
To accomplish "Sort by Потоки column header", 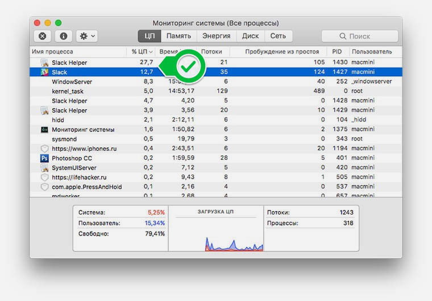I will pyautogui.click(x=211, y=52).
